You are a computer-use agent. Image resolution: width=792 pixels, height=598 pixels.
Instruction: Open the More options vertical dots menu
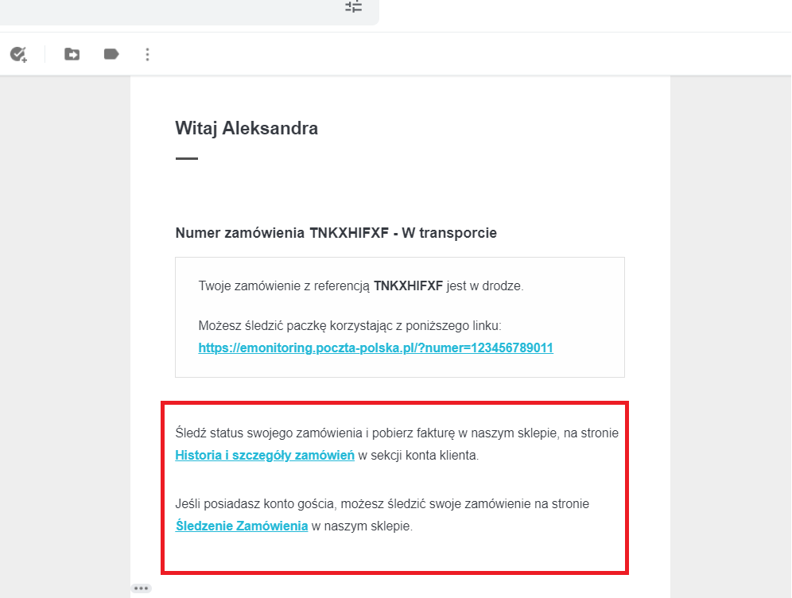[147, 54]
